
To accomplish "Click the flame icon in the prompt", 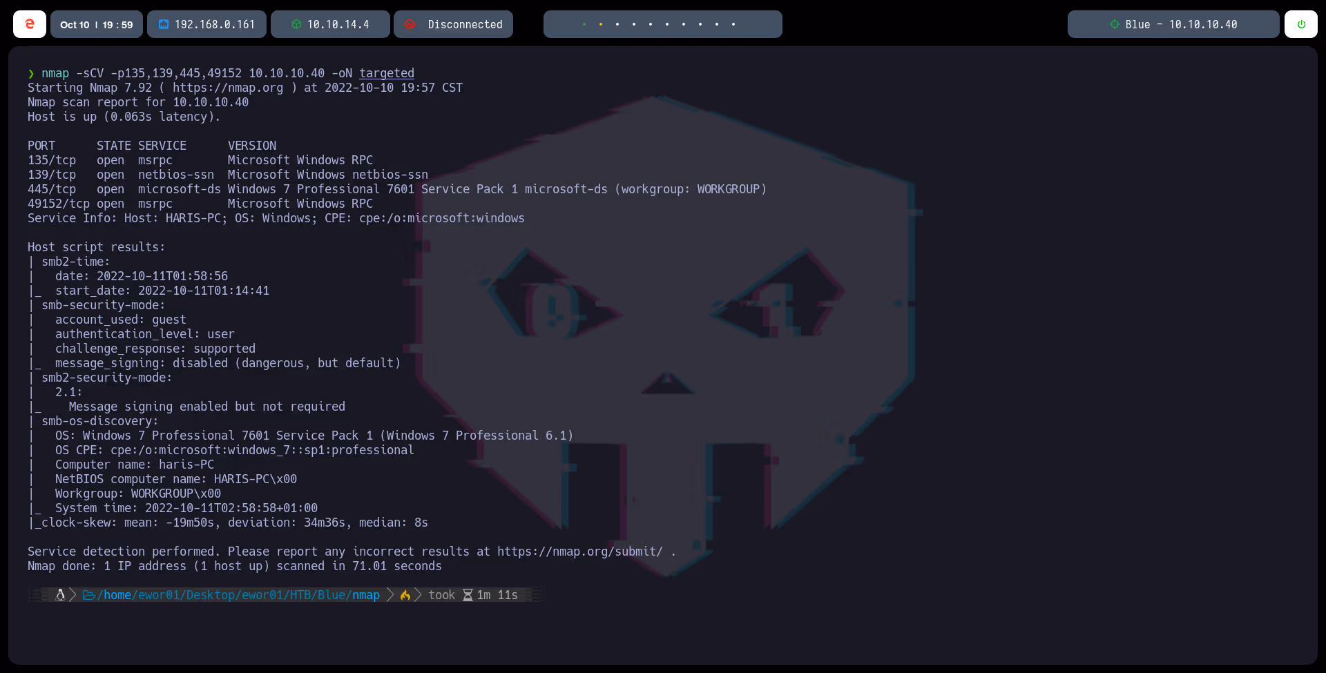I will click(405, 595).
